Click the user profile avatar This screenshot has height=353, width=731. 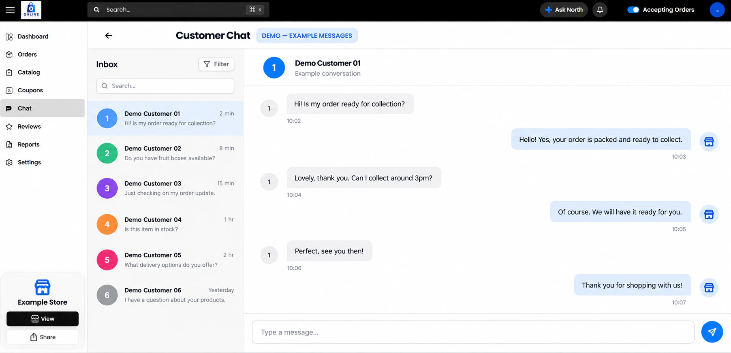tap(717, 10)
